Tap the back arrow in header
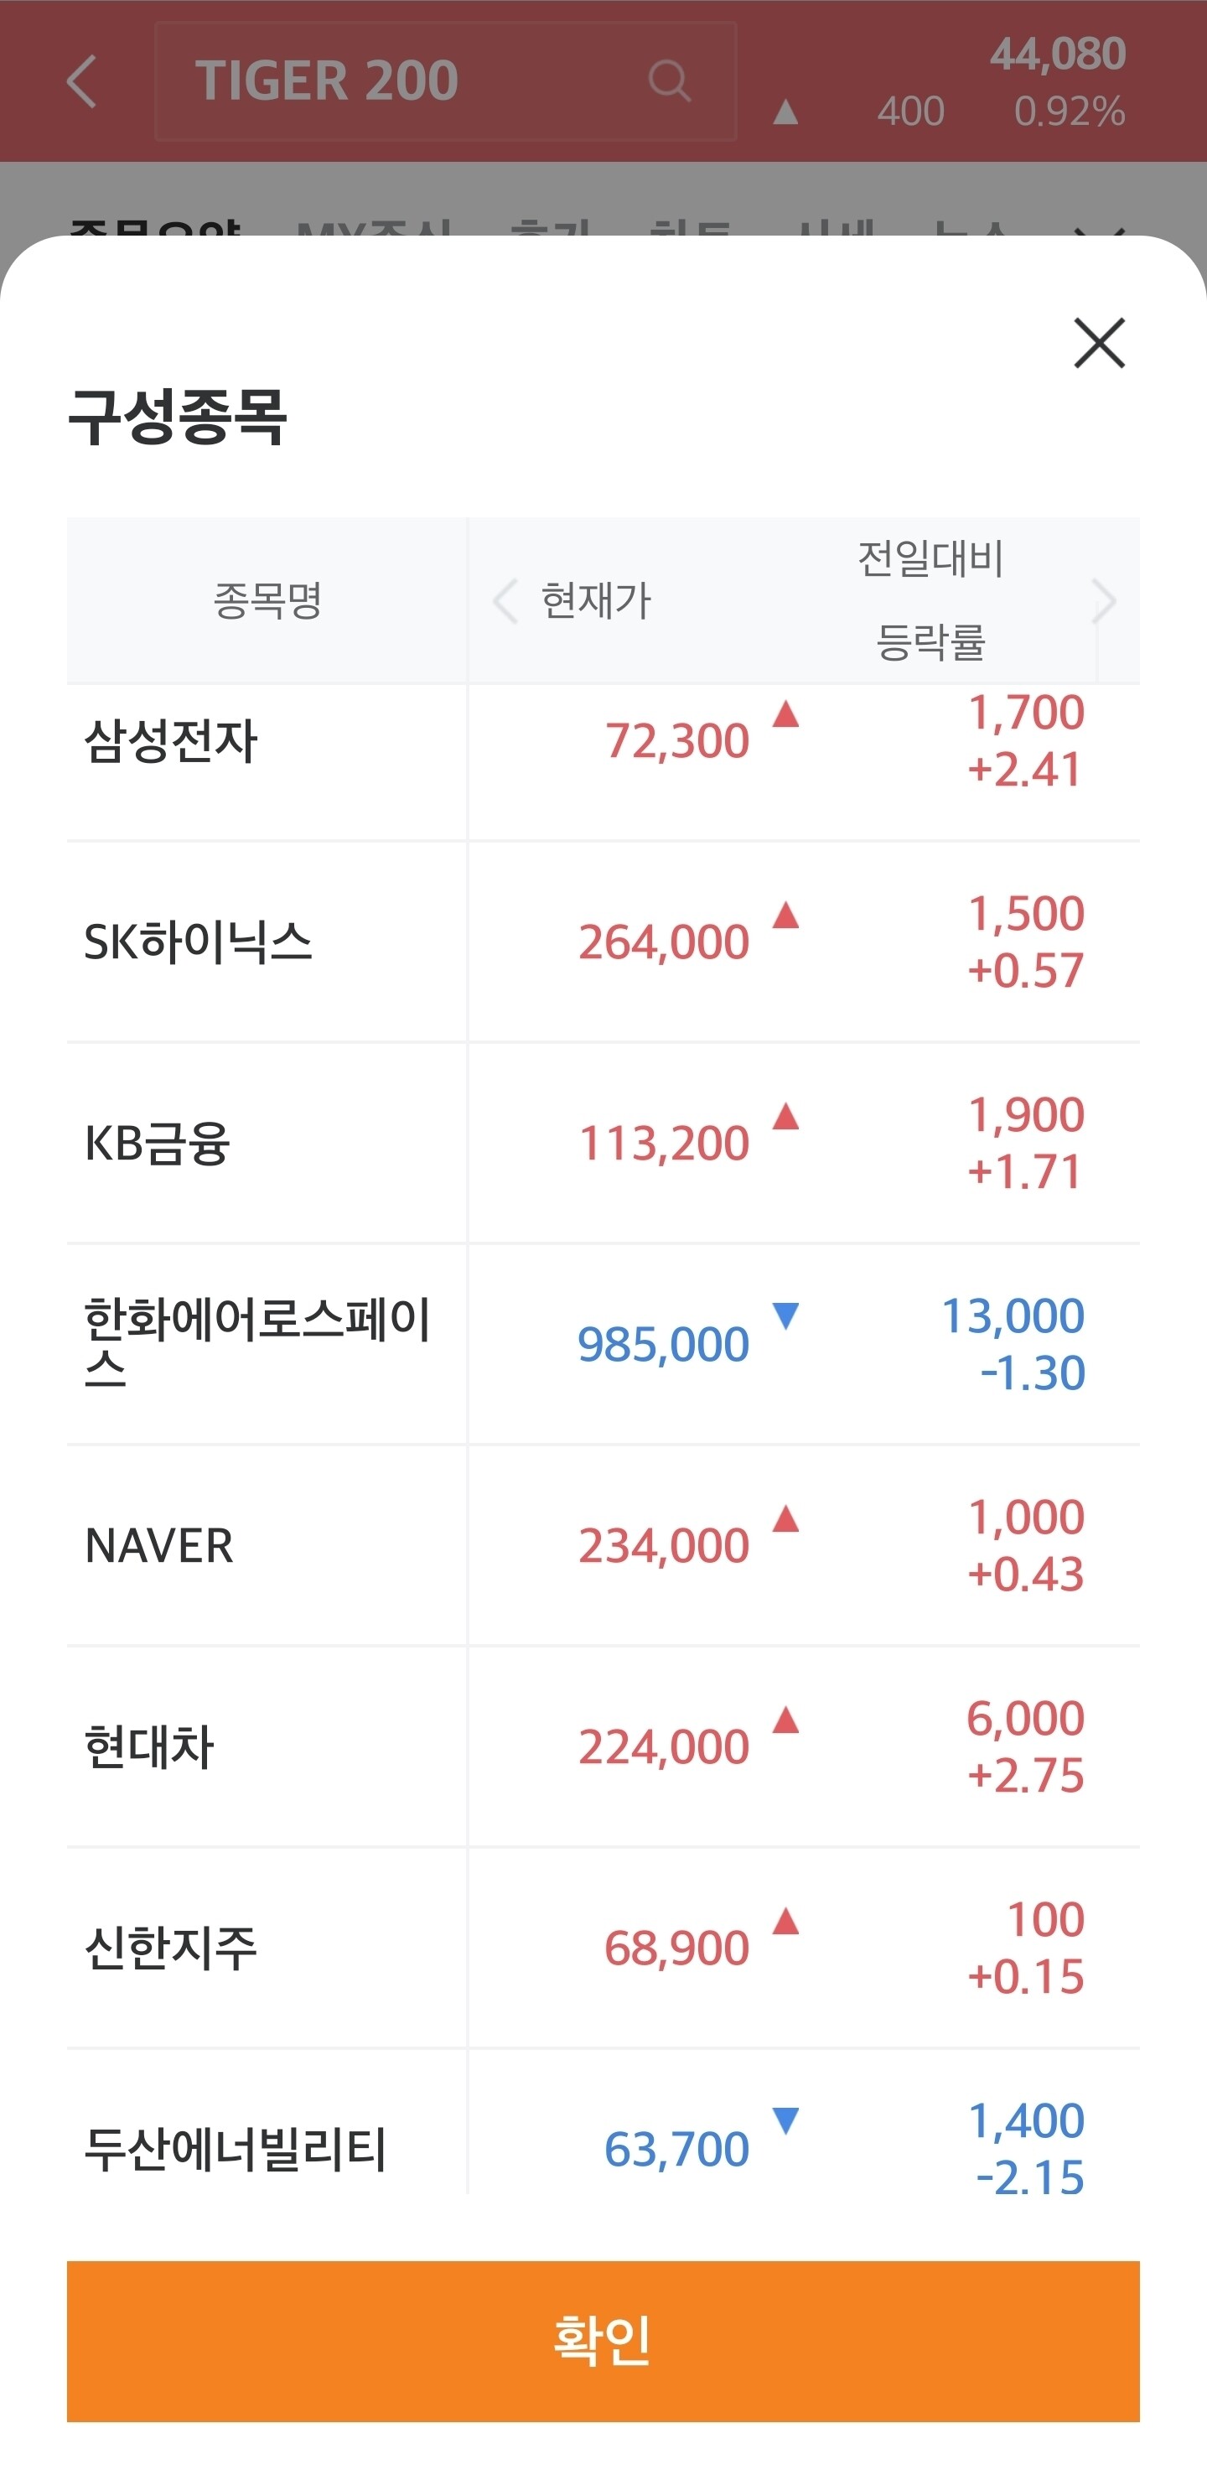 (x=83, y=80)
